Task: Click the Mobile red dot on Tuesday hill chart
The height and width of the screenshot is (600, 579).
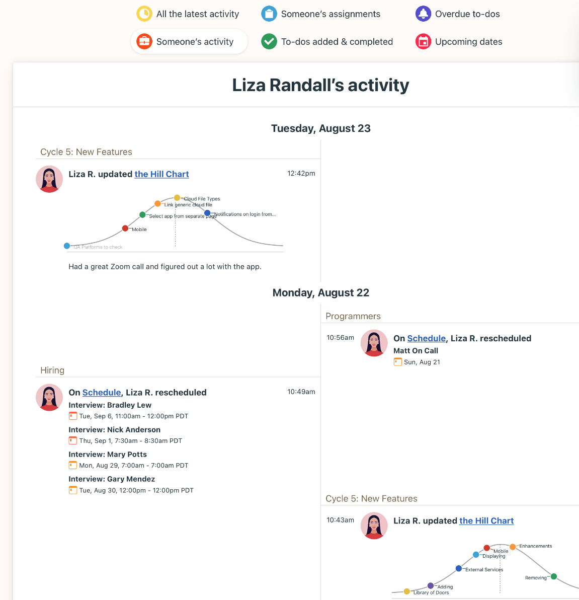Action: point(125,229)
